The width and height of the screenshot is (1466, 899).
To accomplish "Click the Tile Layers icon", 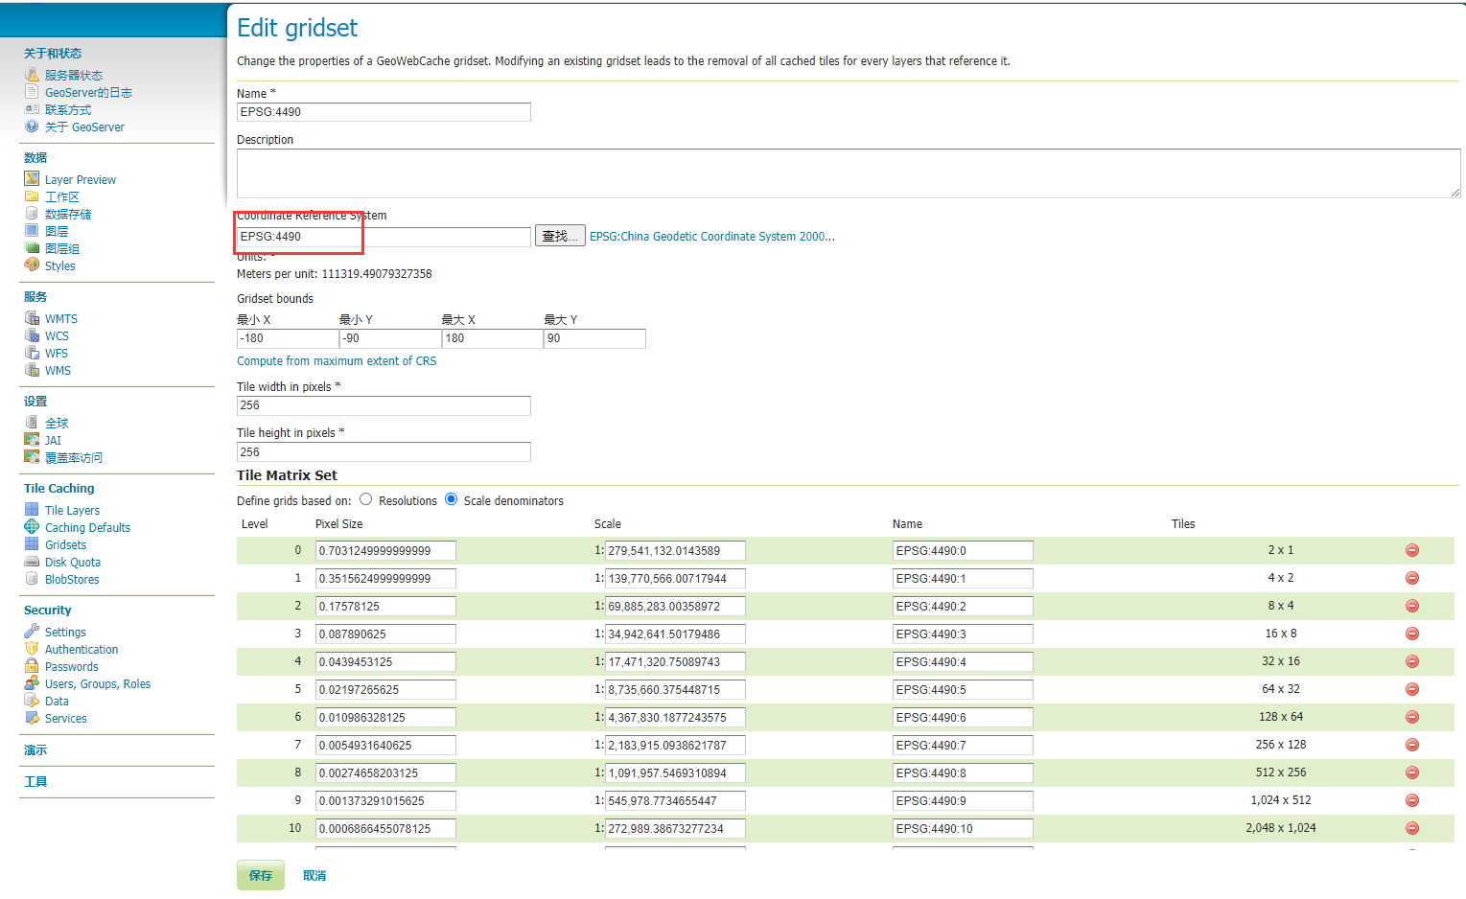I will [32, 510].
